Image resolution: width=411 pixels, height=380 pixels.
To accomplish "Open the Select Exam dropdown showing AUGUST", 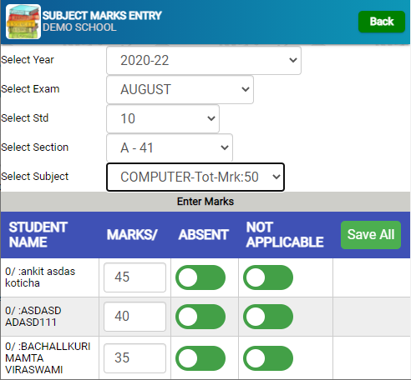I will [x=180, y=89].
